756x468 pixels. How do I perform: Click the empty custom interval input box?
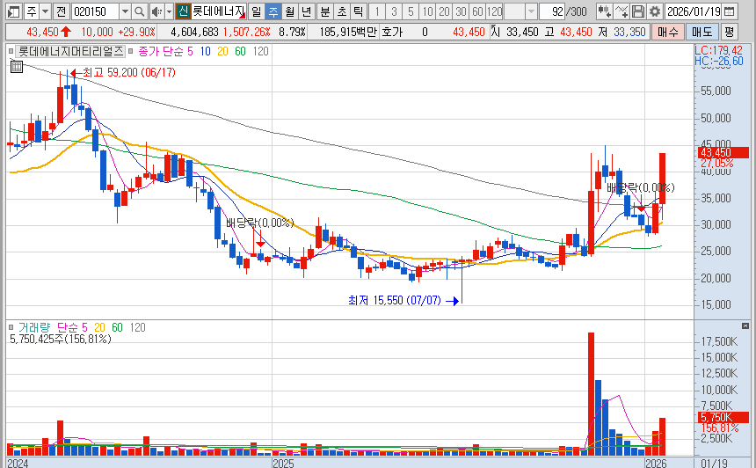pyautogui.click(x=515, y=11)
